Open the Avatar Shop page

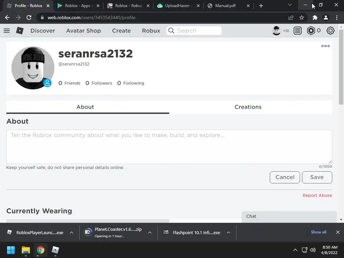click(83, 31)
